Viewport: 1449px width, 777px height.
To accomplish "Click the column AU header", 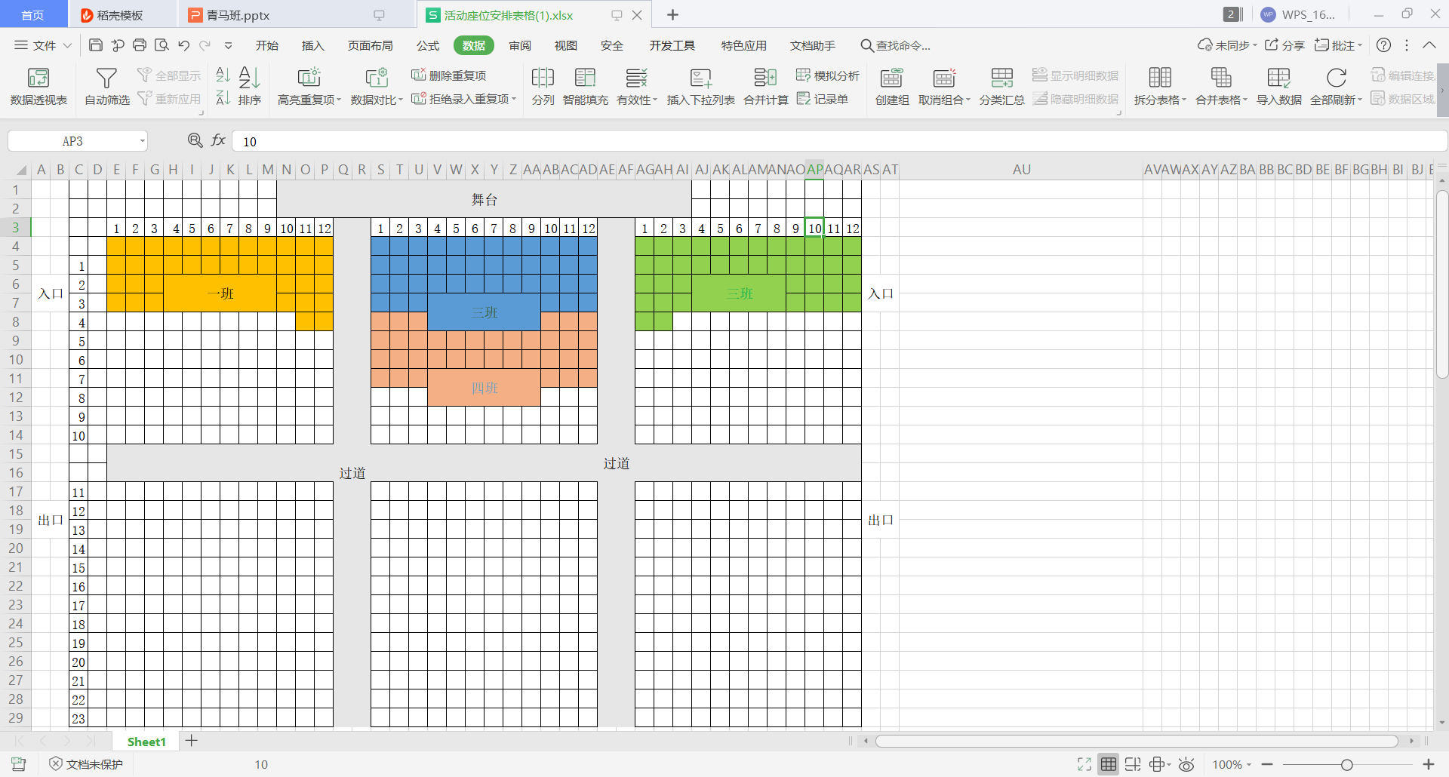I will pos(1021,170).
